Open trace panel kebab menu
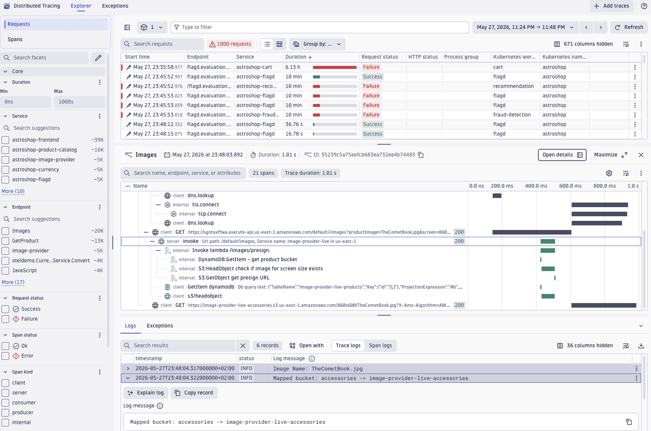651x431 pixels. pyautogui.click(x=641, y=173)
